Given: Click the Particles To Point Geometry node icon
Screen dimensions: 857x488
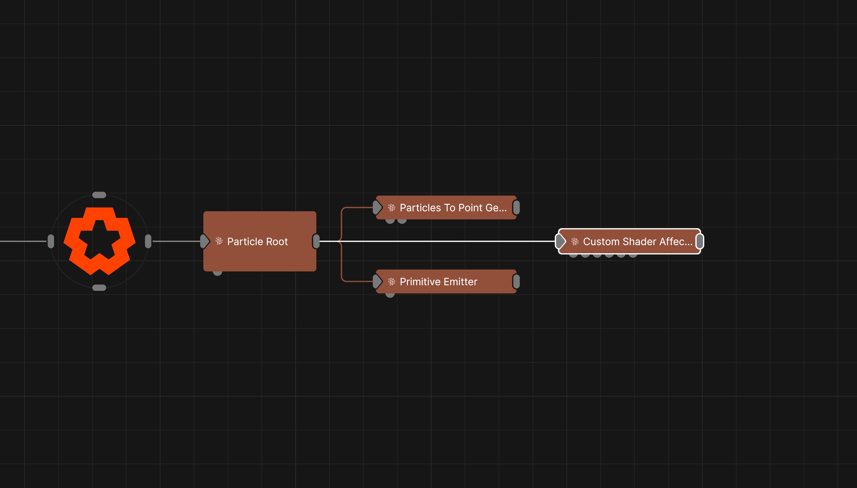Looking at the screenshot, I should click(392, 208).
